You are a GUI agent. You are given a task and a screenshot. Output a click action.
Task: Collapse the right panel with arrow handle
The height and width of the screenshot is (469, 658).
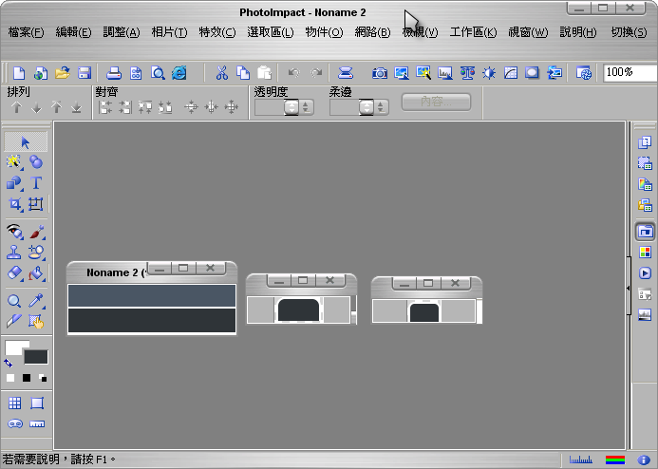pyautogui.click(x=628, y=289)
